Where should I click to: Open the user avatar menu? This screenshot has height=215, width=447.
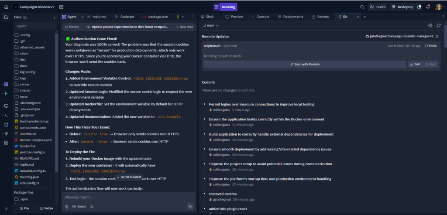[438, 7]
